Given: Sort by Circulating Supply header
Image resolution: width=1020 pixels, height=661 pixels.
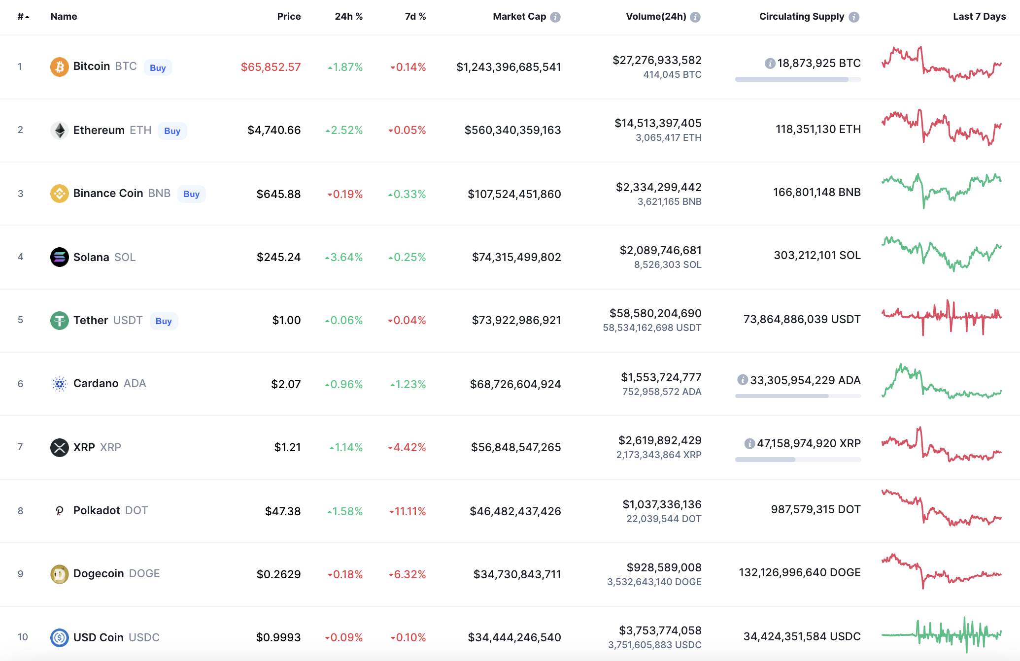Looking at the screenshot, I should pyautogui.click(x=802, y=16).
